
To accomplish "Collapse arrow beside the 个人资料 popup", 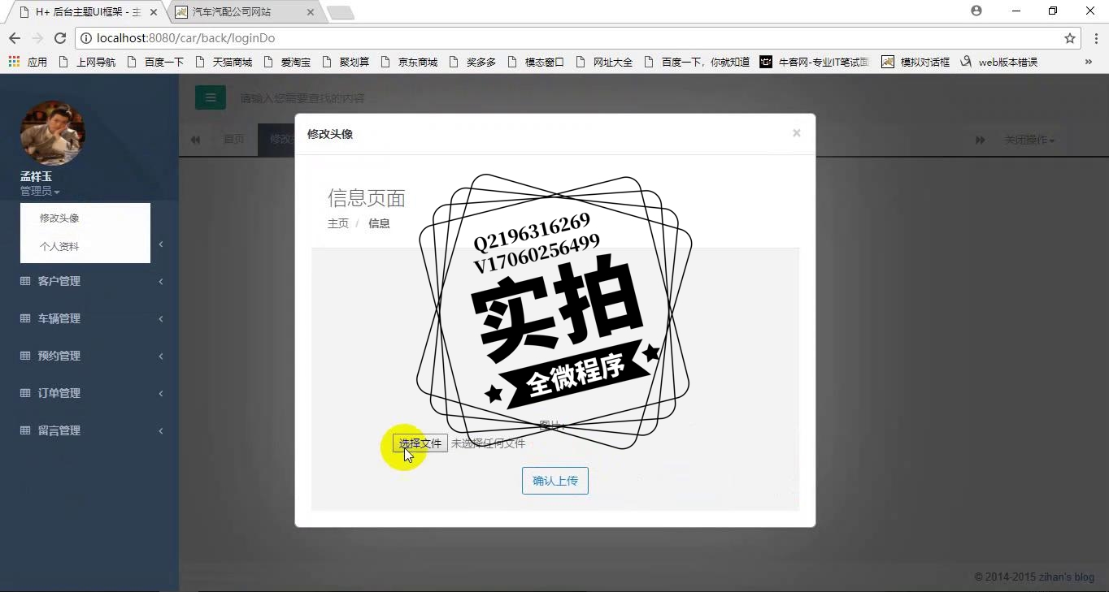I will (161, 244).
